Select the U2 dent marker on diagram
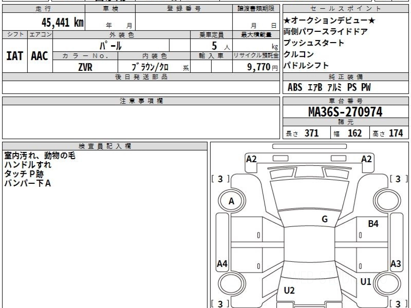The image size is (411, 308). 289,291
